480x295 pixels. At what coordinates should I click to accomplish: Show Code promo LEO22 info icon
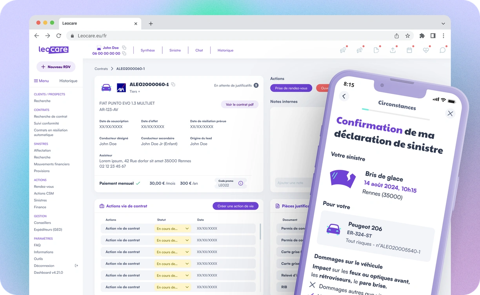tap(241, 183)
